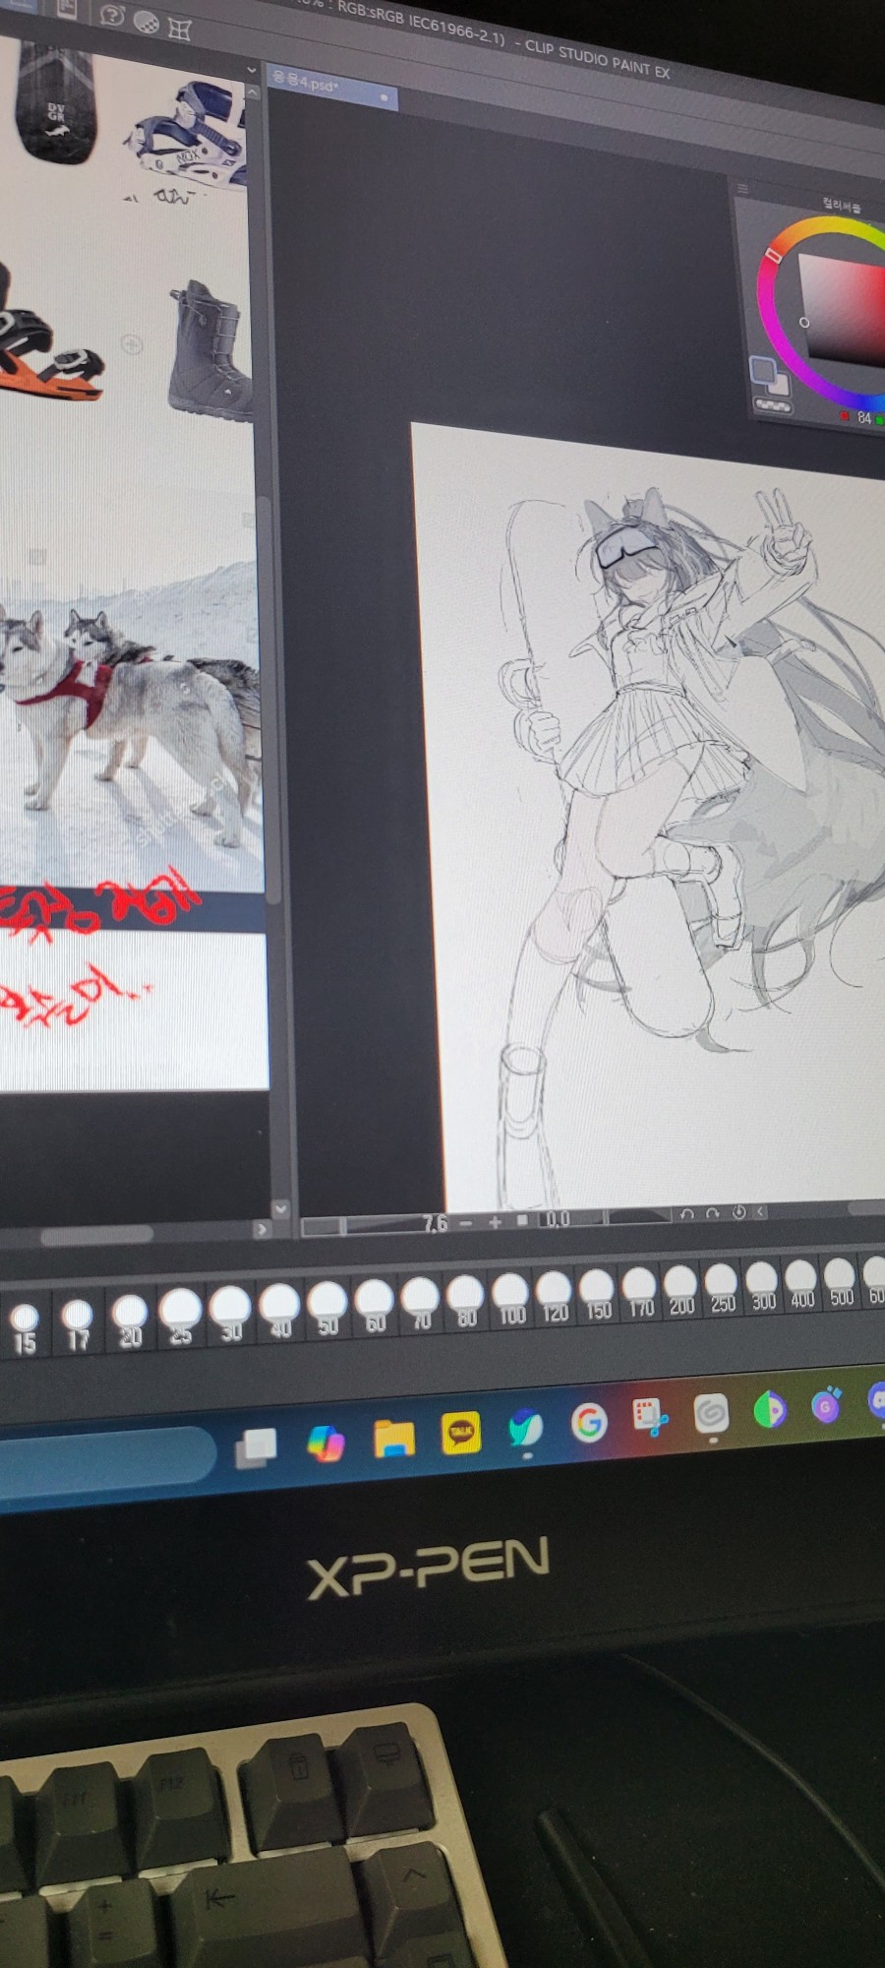The image size is (885, 1968).
Task: Open KakaoTalk from the taskbar
Action: click(460, 1433)
